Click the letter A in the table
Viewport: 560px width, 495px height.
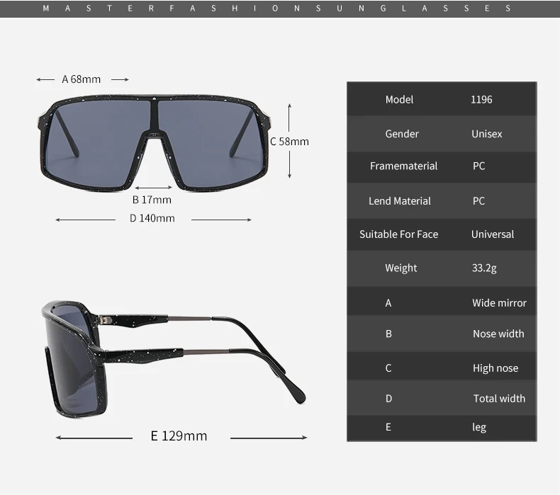coord(388,303)
